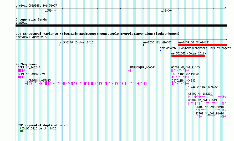
Task: Click the GSTO1|NM_004832 label
Action: pos(184,80)
